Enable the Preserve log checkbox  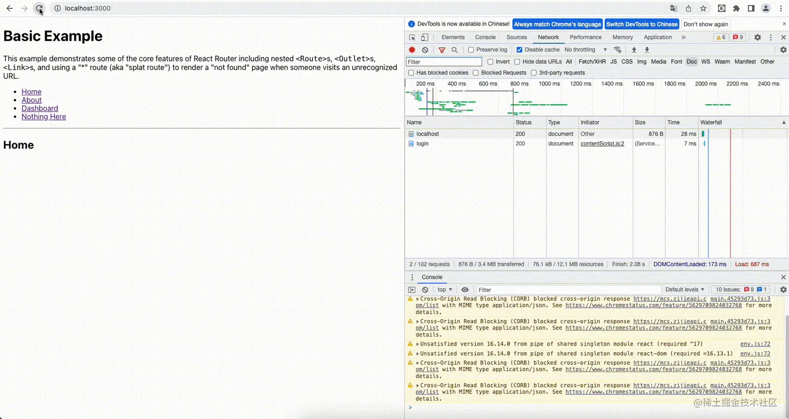click(x=471, y=50)
